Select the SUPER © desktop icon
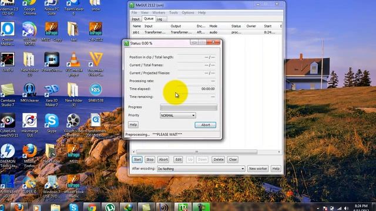This screenshot has height=211, width=376. [29, 184]
